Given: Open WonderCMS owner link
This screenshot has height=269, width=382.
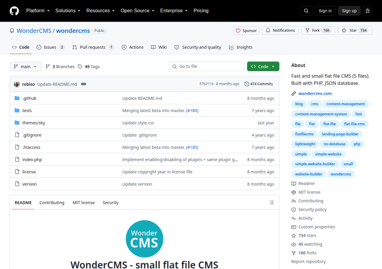Looking at the screenshot, I should coord(34,31).
